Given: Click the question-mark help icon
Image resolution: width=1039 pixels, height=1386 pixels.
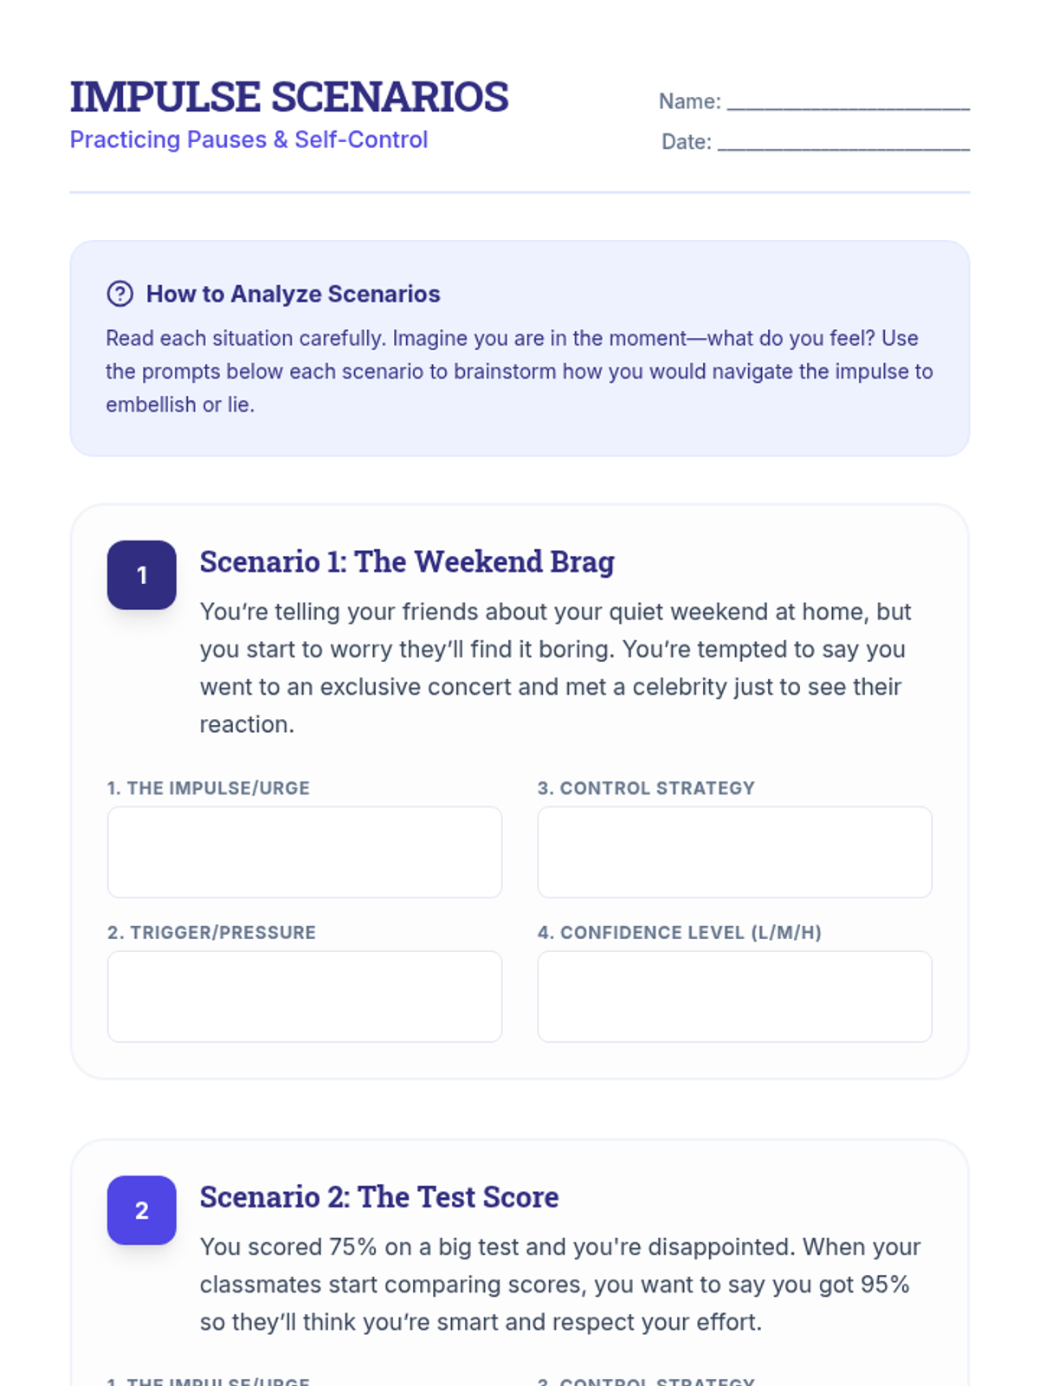Looking at the screenshot, I should pos(119,294).
